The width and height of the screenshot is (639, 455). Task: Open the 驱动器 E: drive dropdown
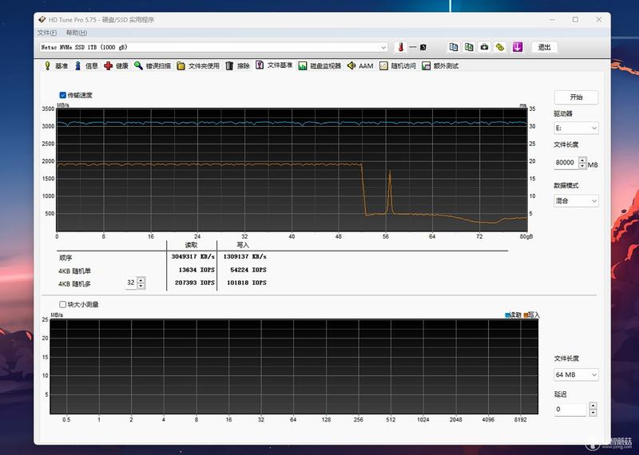(576, 128)
